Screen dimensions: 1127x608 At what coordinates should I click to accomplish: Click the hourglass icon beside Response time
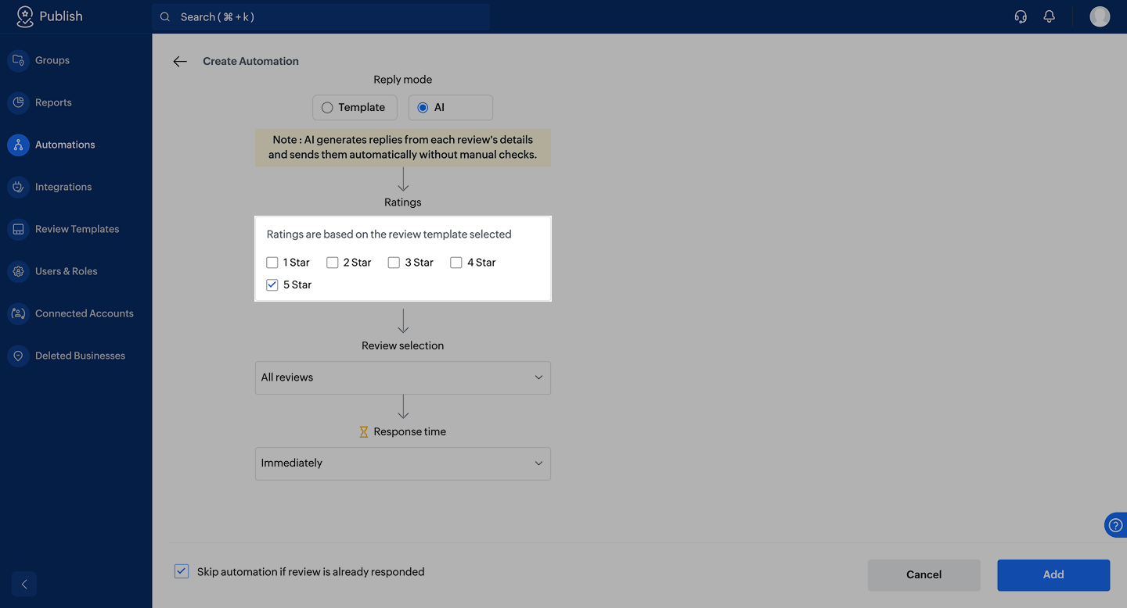point(363,431)
